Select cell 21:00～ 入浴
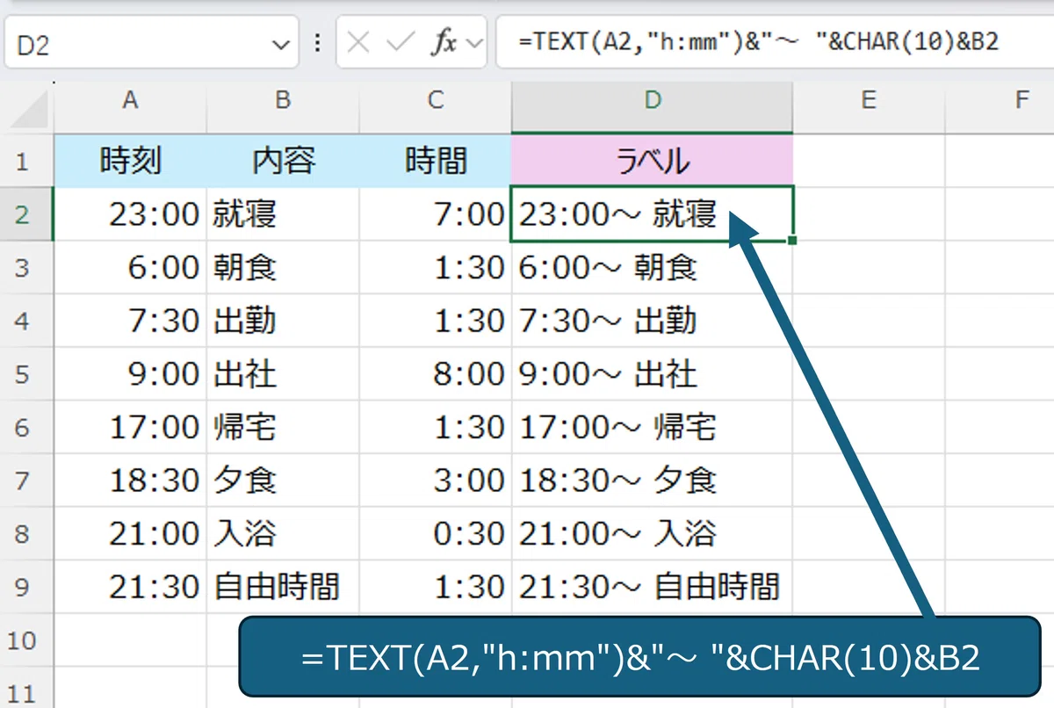This screenshot has height=708, width=1054. point(652,533)
